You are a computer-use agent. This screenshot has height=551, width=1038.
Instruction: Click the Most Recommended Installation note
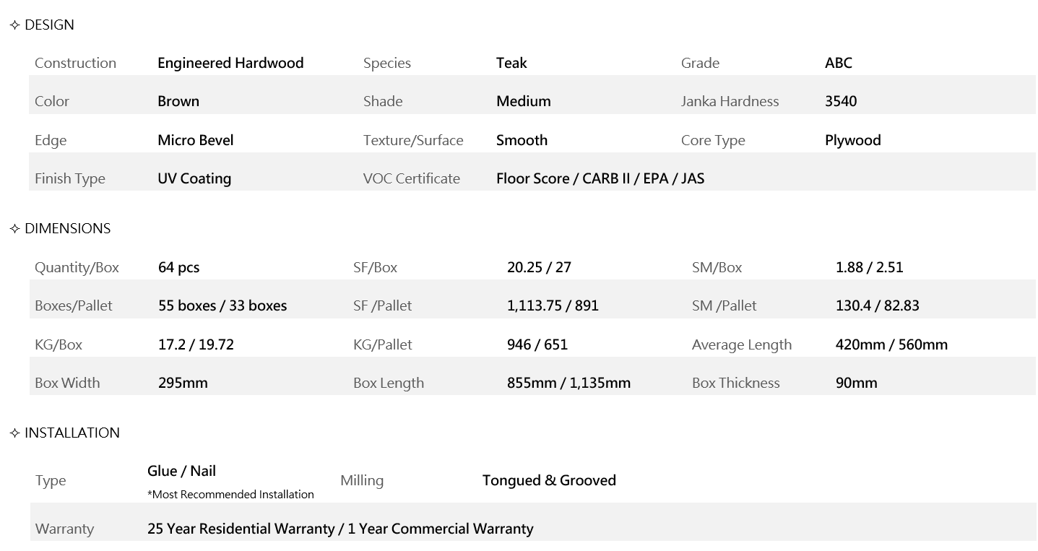(x=230, y=495)
